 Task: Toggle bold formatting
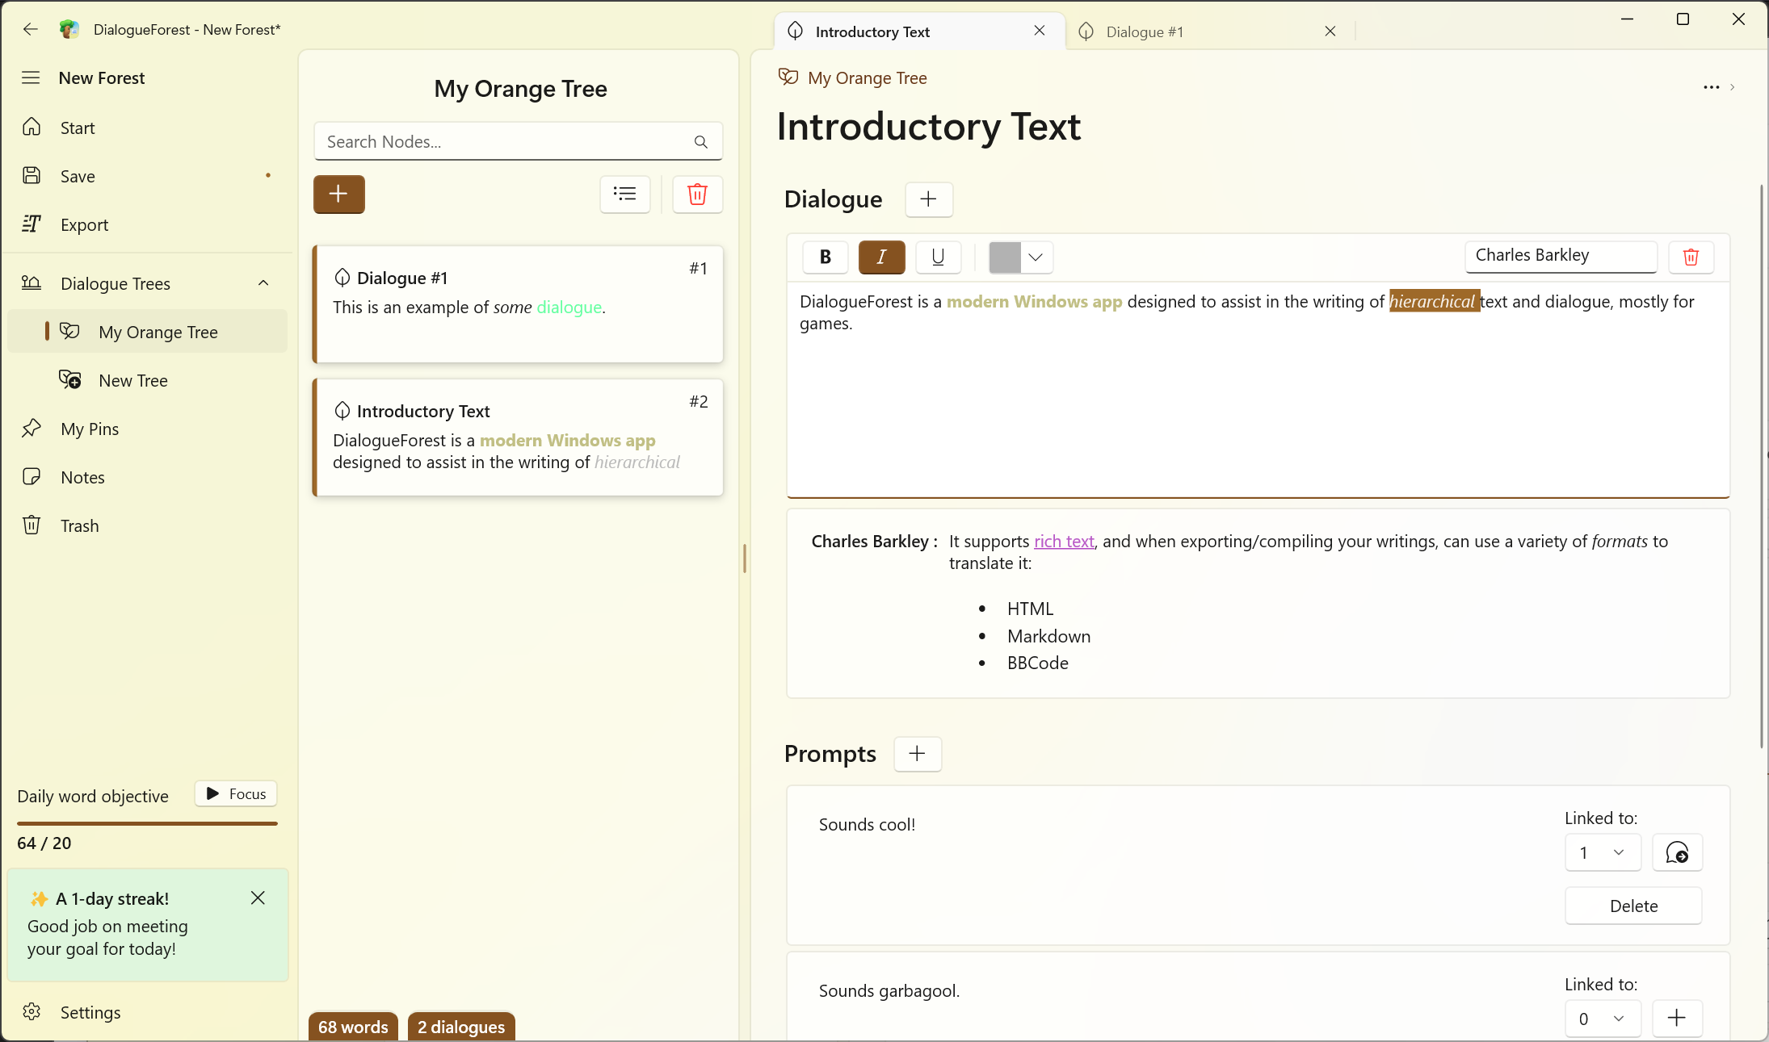coord(825,257)
